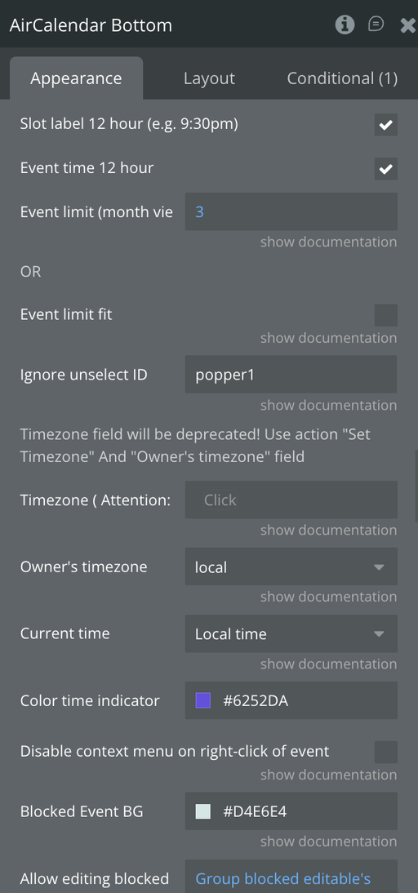
Task: Pick the purple Color time indicator swatch
Action: click(202, 700)
